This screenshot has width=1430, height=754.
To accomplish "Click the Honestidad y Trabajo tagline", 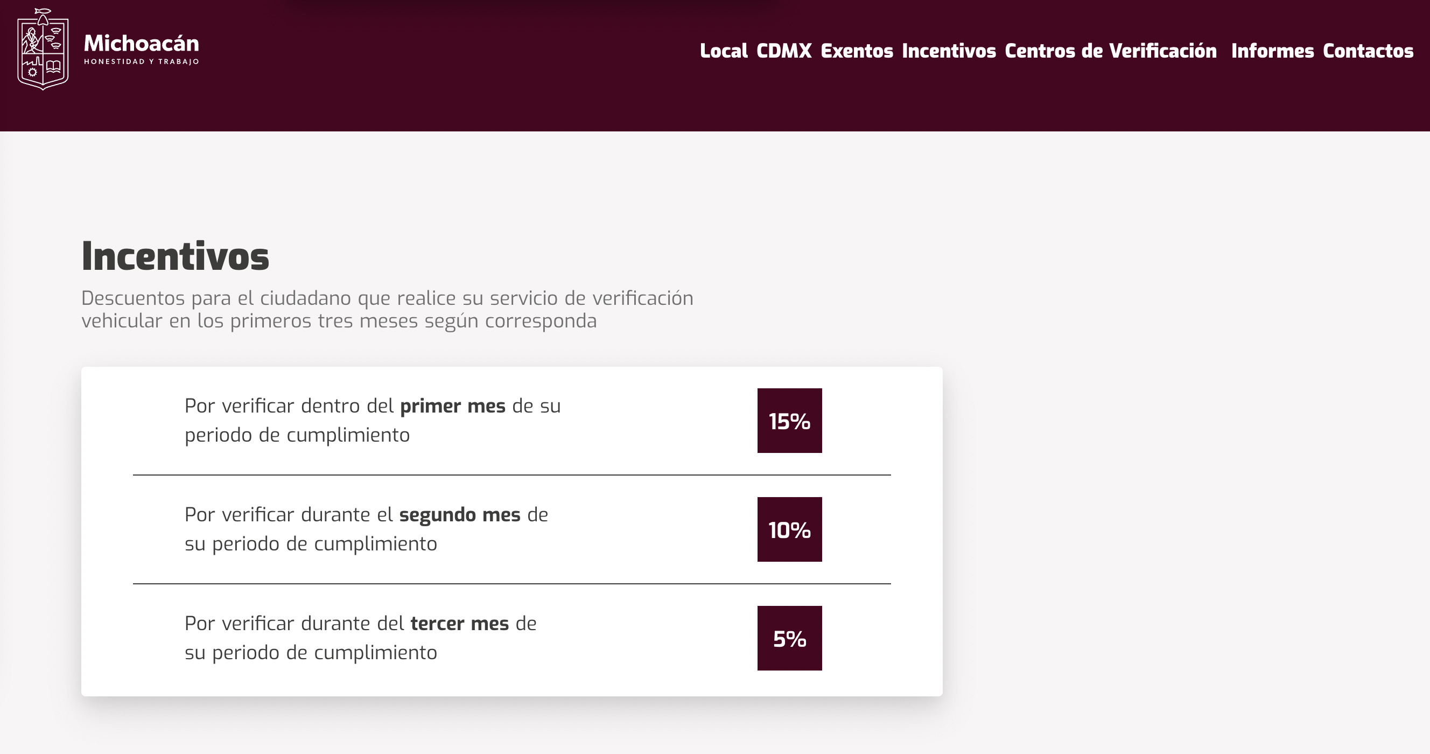I will pyautogui.click(x=141, y=61).
